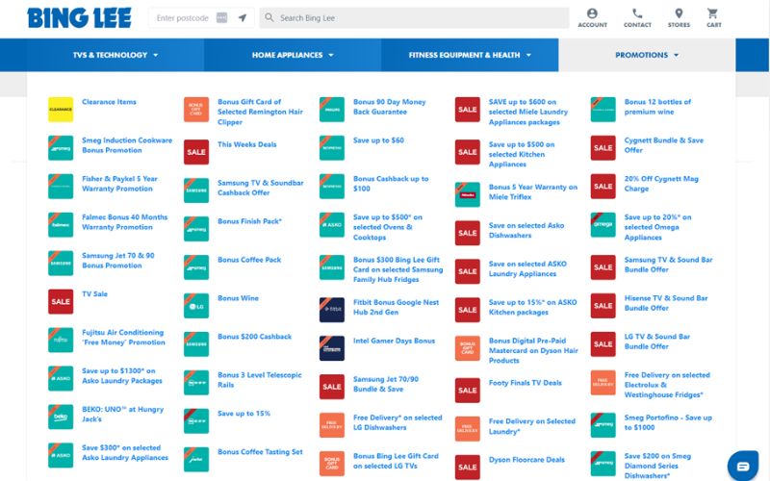Click the Beko icon for UNO promotion
Viewport: 770px width, 481px height.
click(x=61, y=417)
